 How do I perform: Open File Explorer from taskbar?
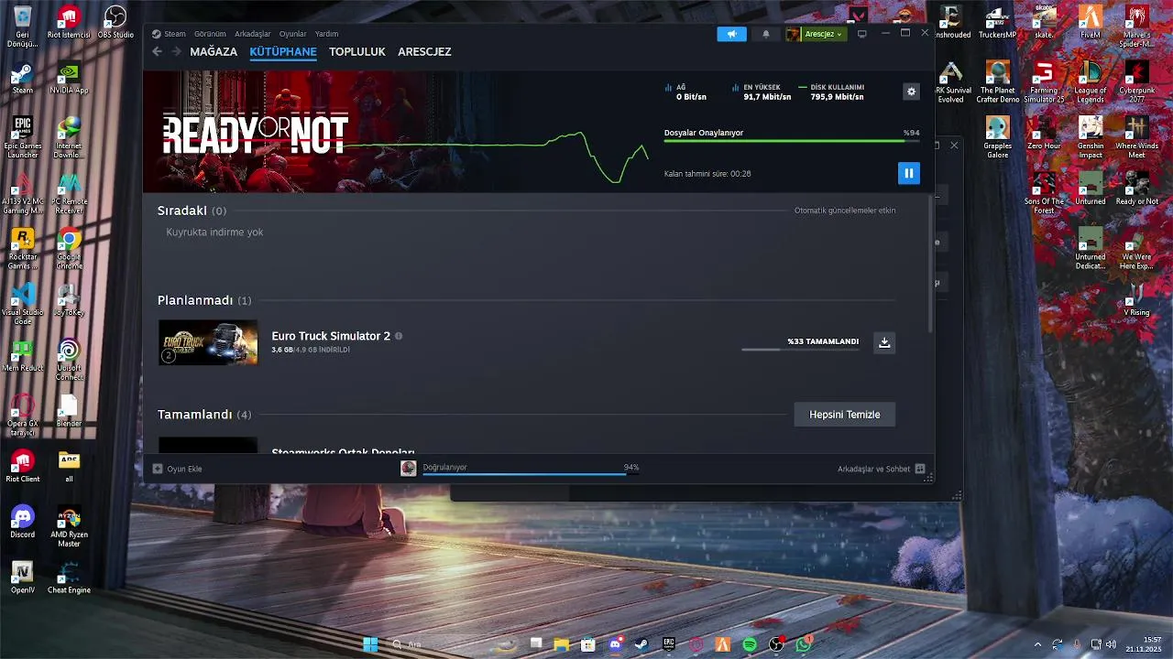tap(562, 644)
